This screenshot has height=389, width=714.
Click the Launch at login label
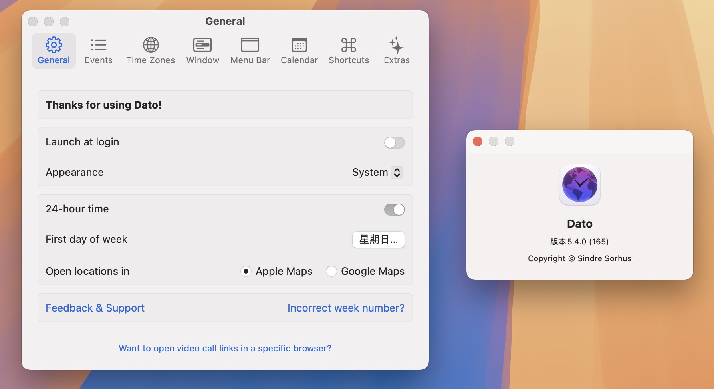[82, 142]
